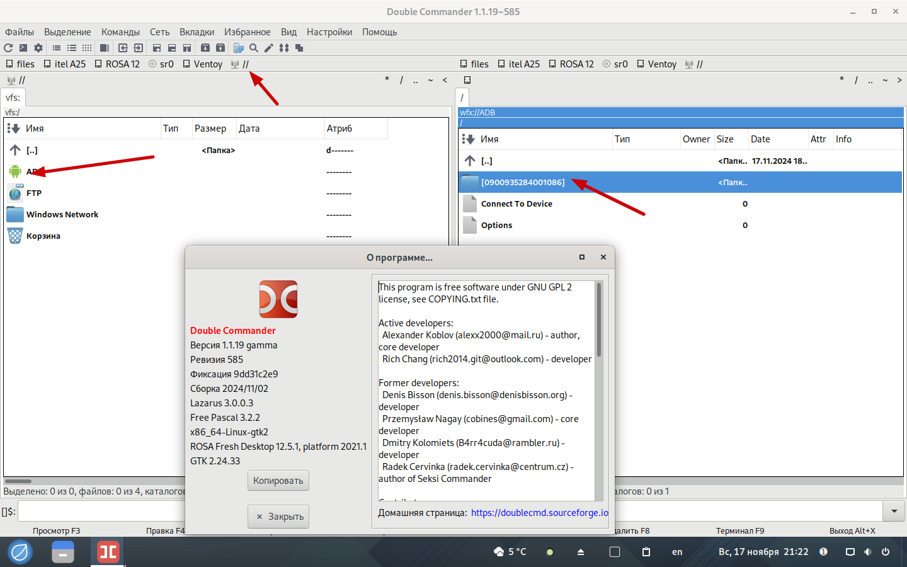The width and height of the screenshot is (907, 567).
Task: Click the magnifier search icon in the toolbar
Action: coord(254,48)
